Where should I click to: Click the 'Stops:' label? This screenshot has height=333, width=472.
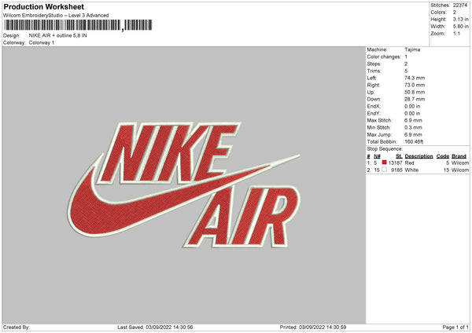tap(374, 64)
